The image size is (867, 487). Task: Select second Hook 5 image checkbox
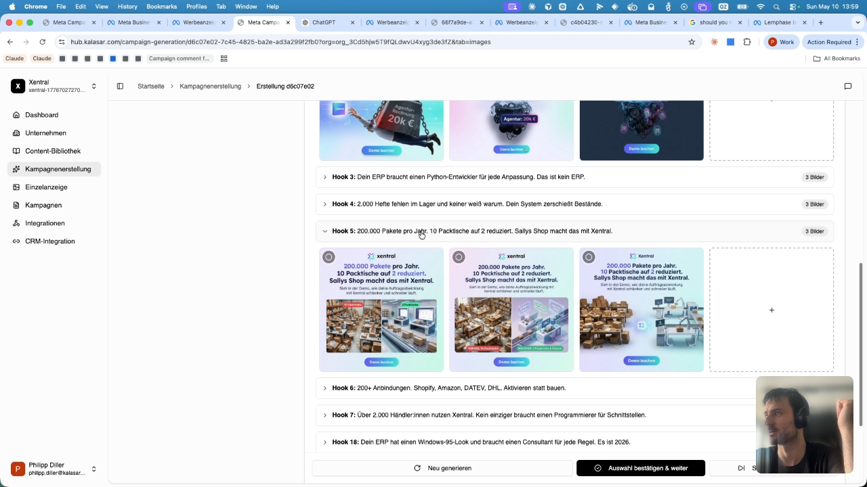459,257
